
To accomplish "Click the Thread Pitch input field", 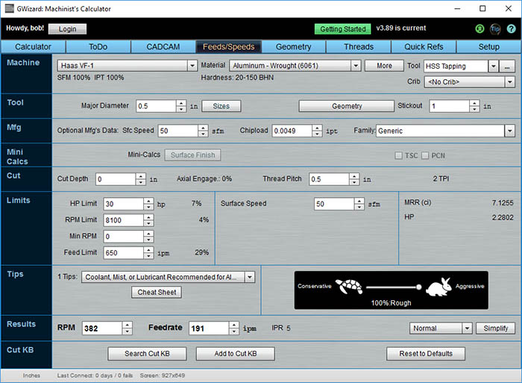I will point(329,179).
